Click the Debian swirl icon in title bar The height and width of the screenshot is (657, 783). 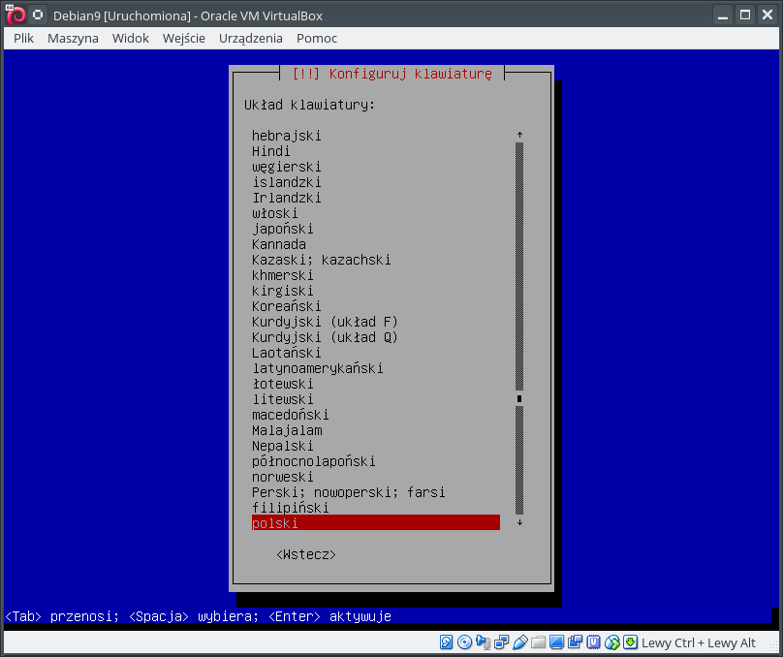(x=16, y=16)
